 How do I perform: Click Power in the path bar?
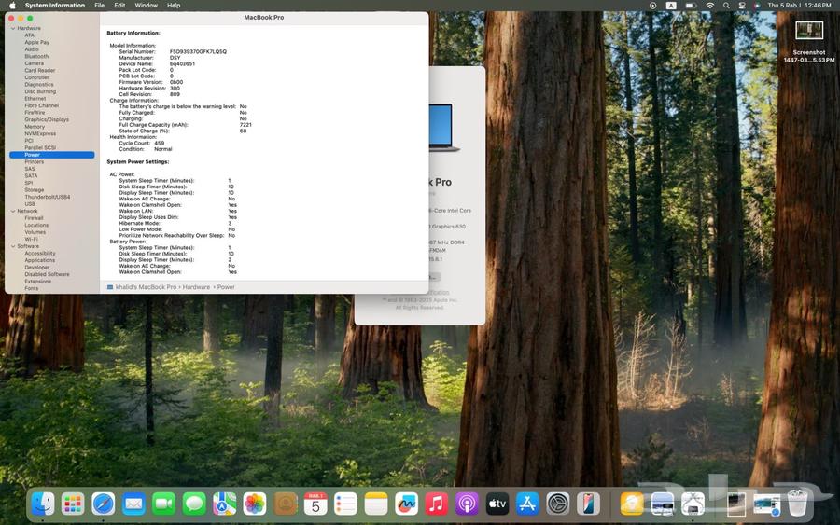(226, 287)
